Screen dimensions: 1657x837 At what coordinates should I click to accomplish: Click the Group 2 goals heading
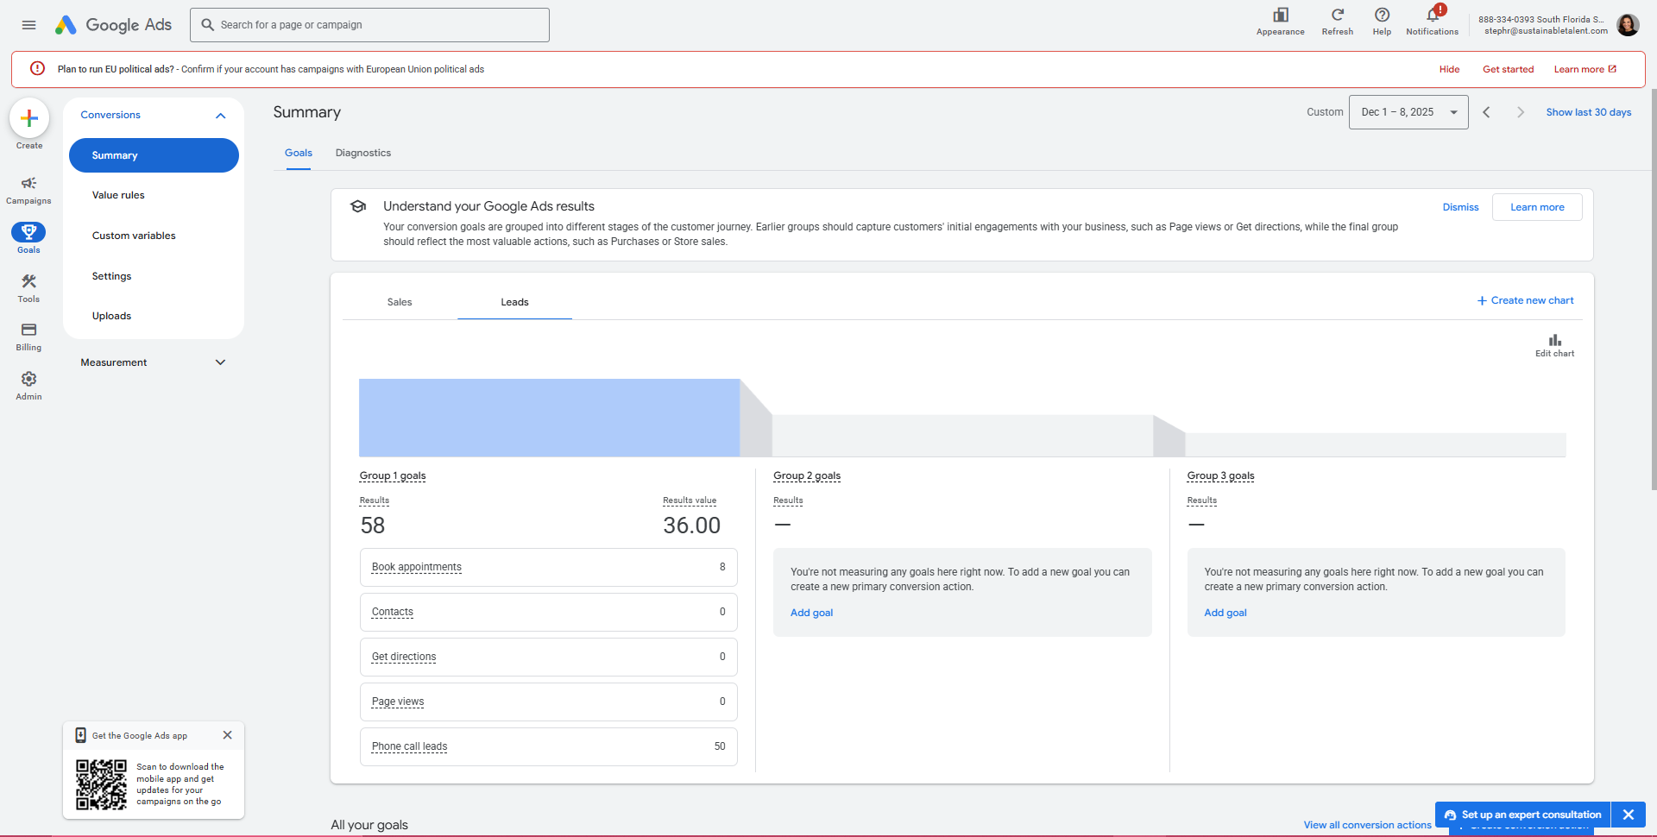click(807, 475)
